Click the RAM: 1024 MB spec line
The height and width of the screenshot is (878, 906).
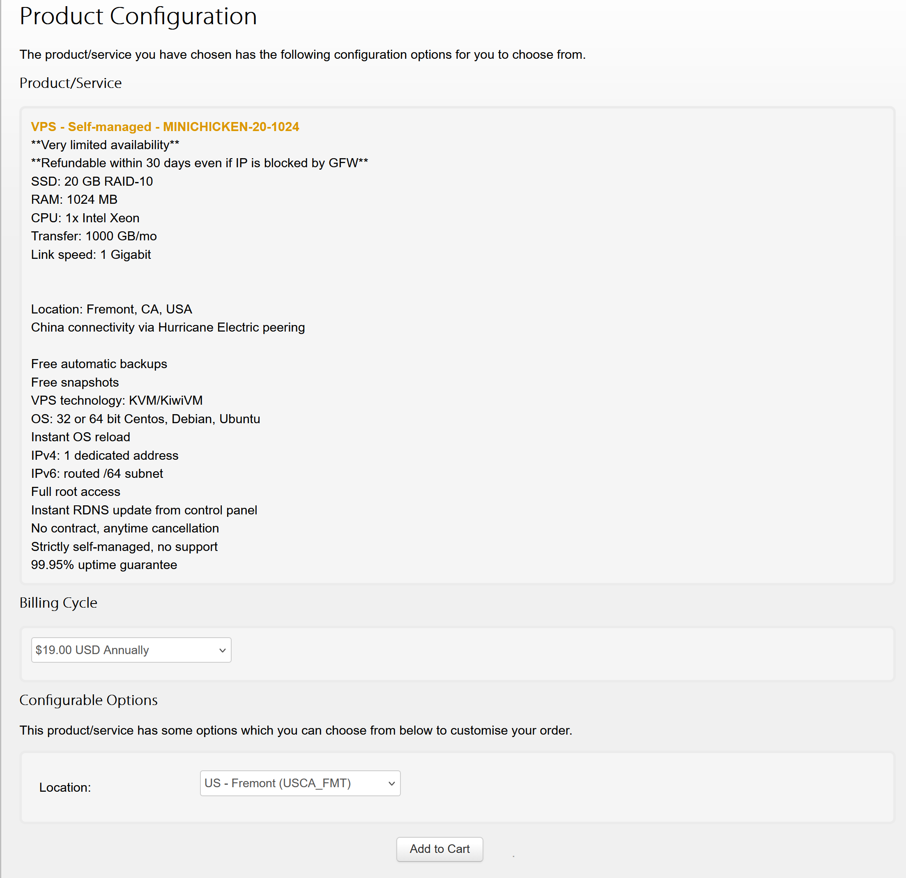(74, 199)
